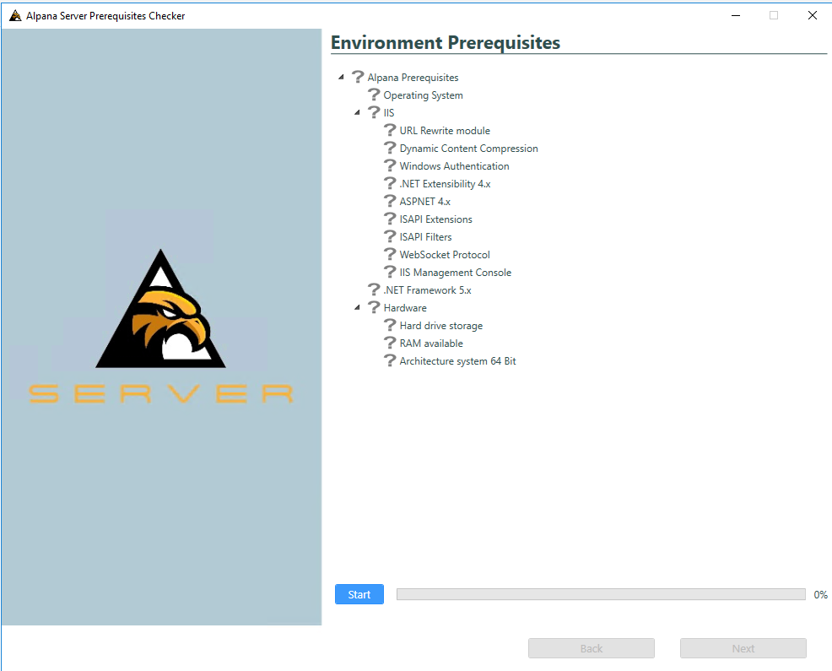Collapse the IIS tree node
The image size is (832, 671).
357,112
